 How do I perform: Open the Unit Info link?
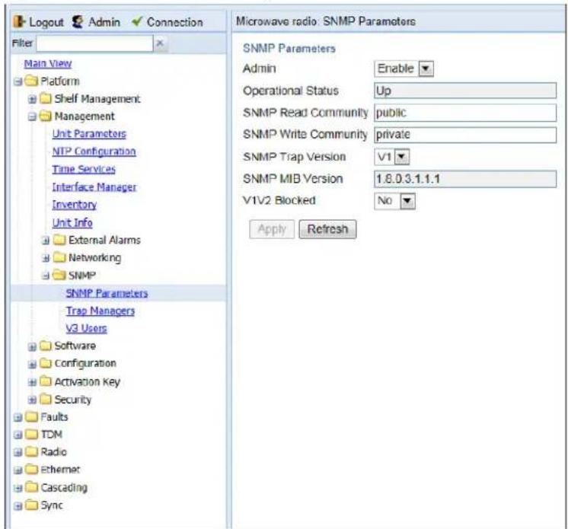(x=72, y=222)
